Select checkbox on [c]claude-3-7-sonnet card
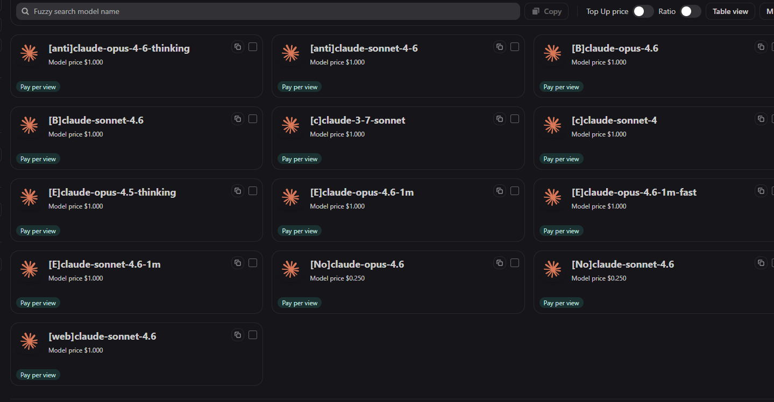 click(515, 119)
